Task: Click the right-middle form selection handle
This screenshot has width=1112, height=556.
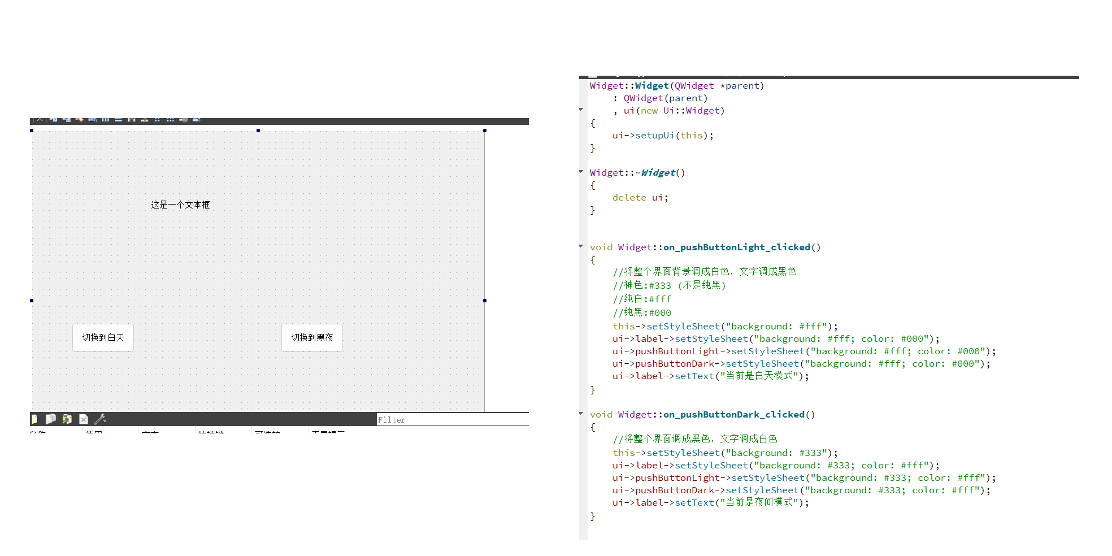Action: (485, 301)
